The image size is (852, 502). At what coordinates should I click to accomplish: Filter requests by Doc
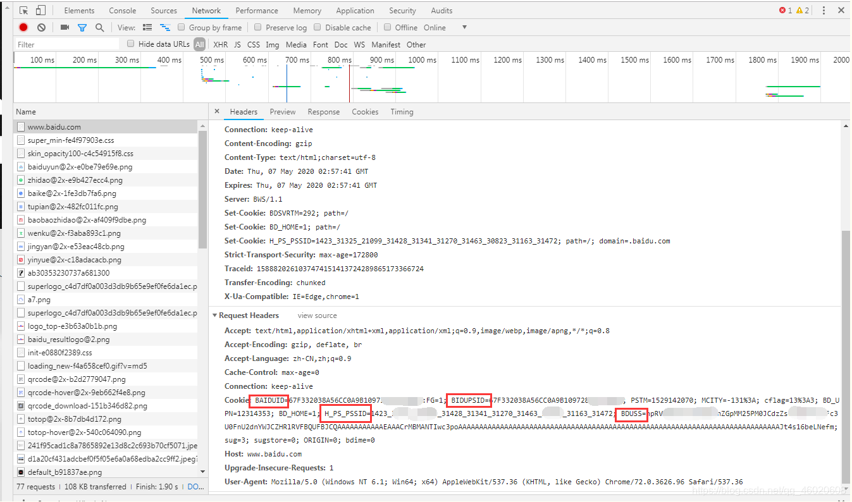coord(341,44)
